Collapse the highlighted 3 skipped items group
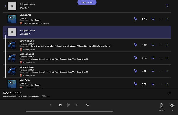178x115 pixels. pos(25,34)
